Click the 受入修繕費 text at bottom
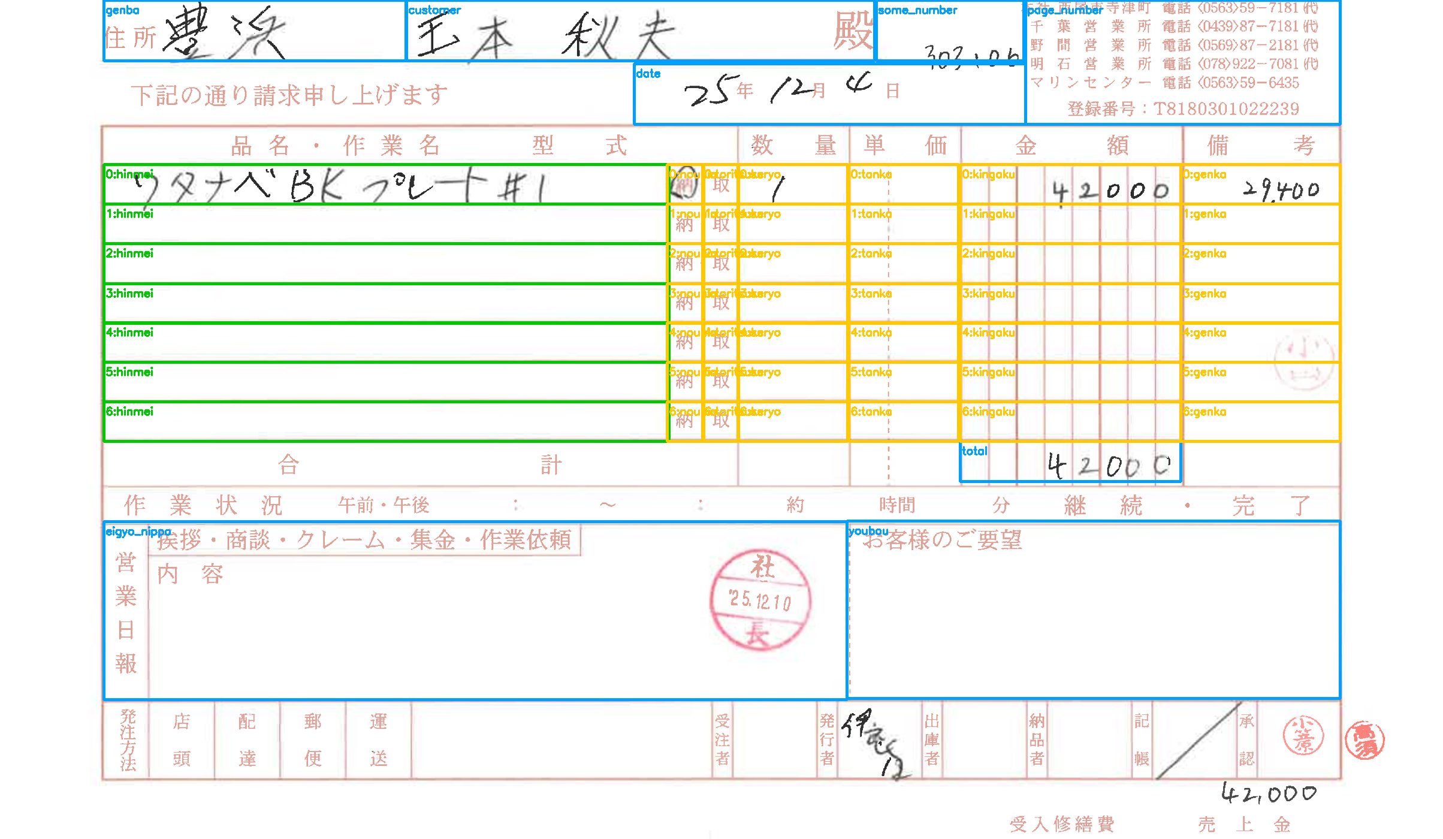This screenshot has width=1443, height=839. (x=1062, y=825)
